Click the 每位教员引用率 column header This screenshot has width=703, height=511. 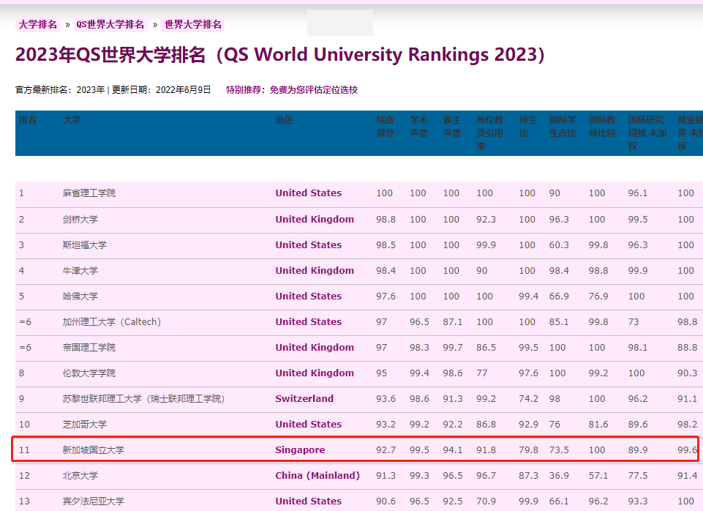[x=489, y=133]
